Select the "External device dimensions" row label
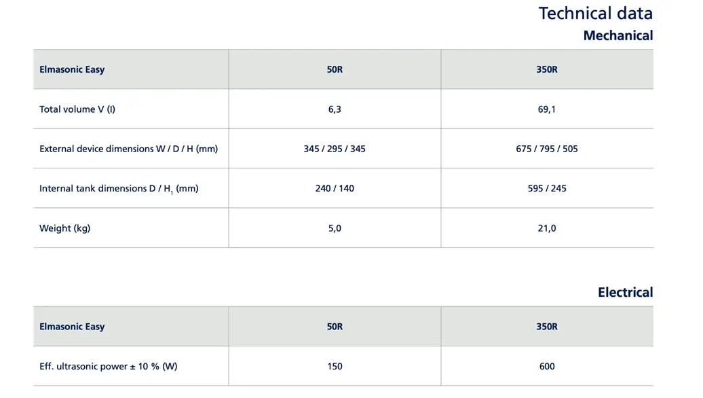Screen dimensions: 703x398 click(128, 149)
